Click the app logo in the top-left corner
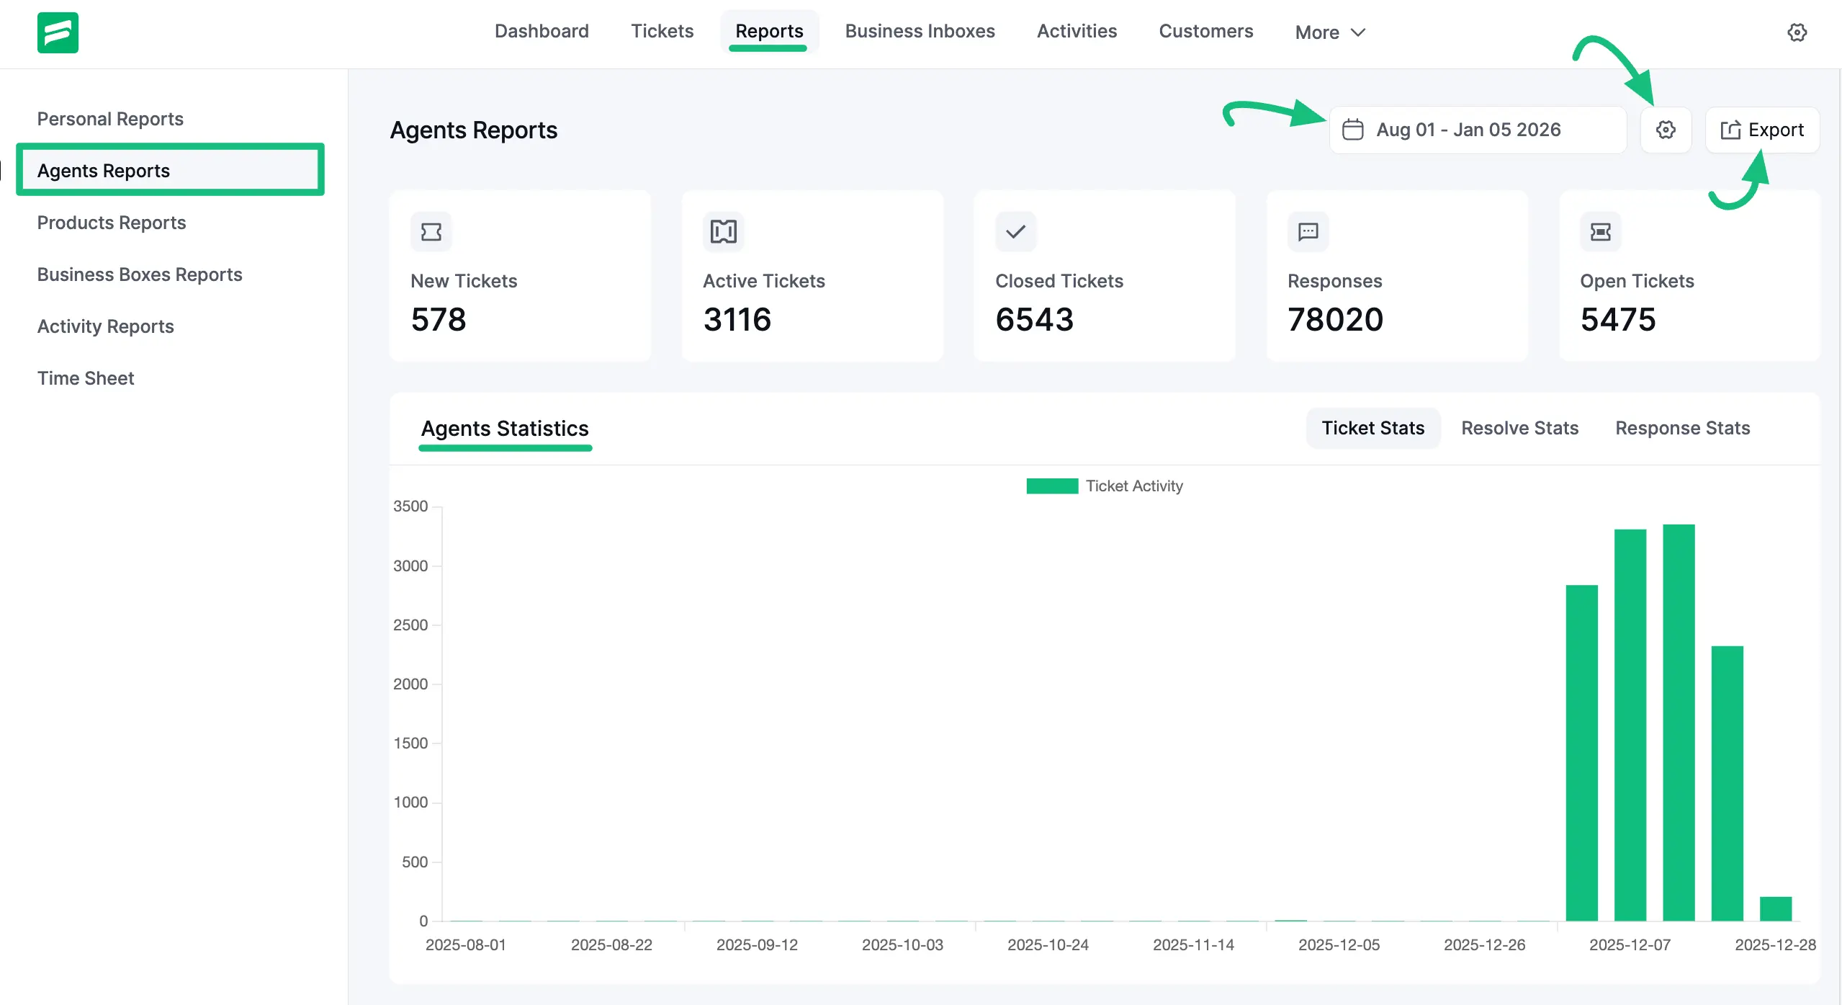The height and width of the screenshot is (1005, 1842). pos(58,32)
